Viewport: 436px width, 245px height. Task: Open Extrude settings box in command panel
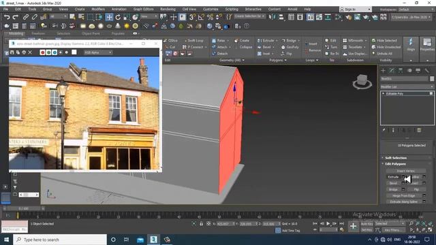pos(403,177)
